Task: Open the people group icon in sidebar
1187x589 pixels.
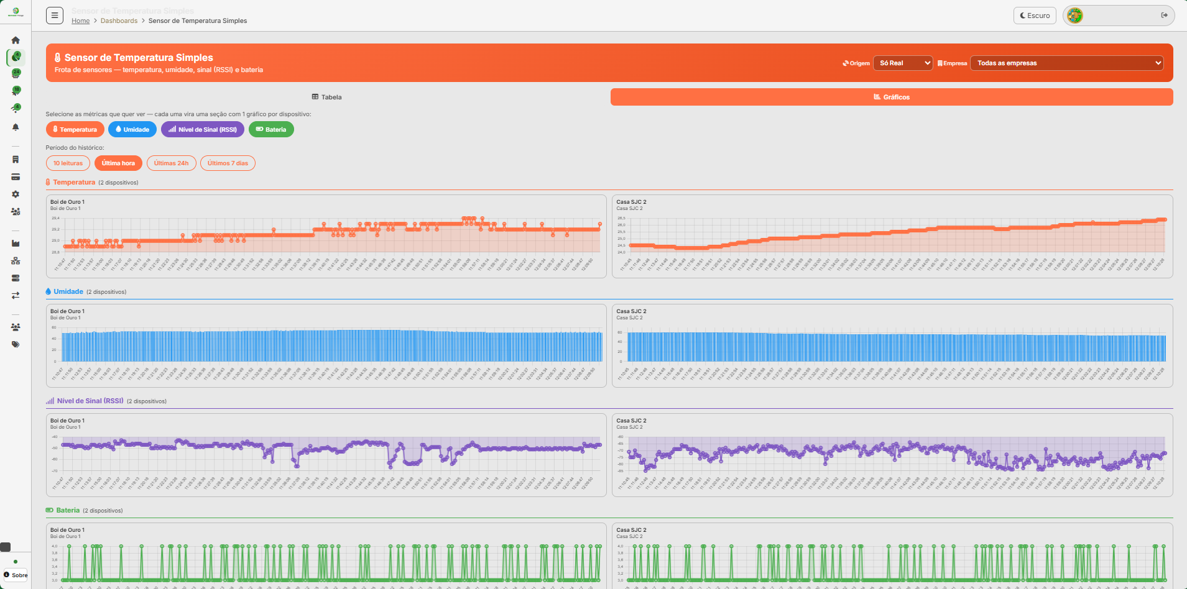Action: click(x=16, y=327)
